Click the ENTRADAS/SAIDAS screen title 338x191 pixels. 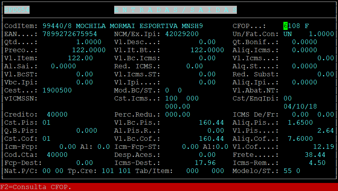coord(175,10)
